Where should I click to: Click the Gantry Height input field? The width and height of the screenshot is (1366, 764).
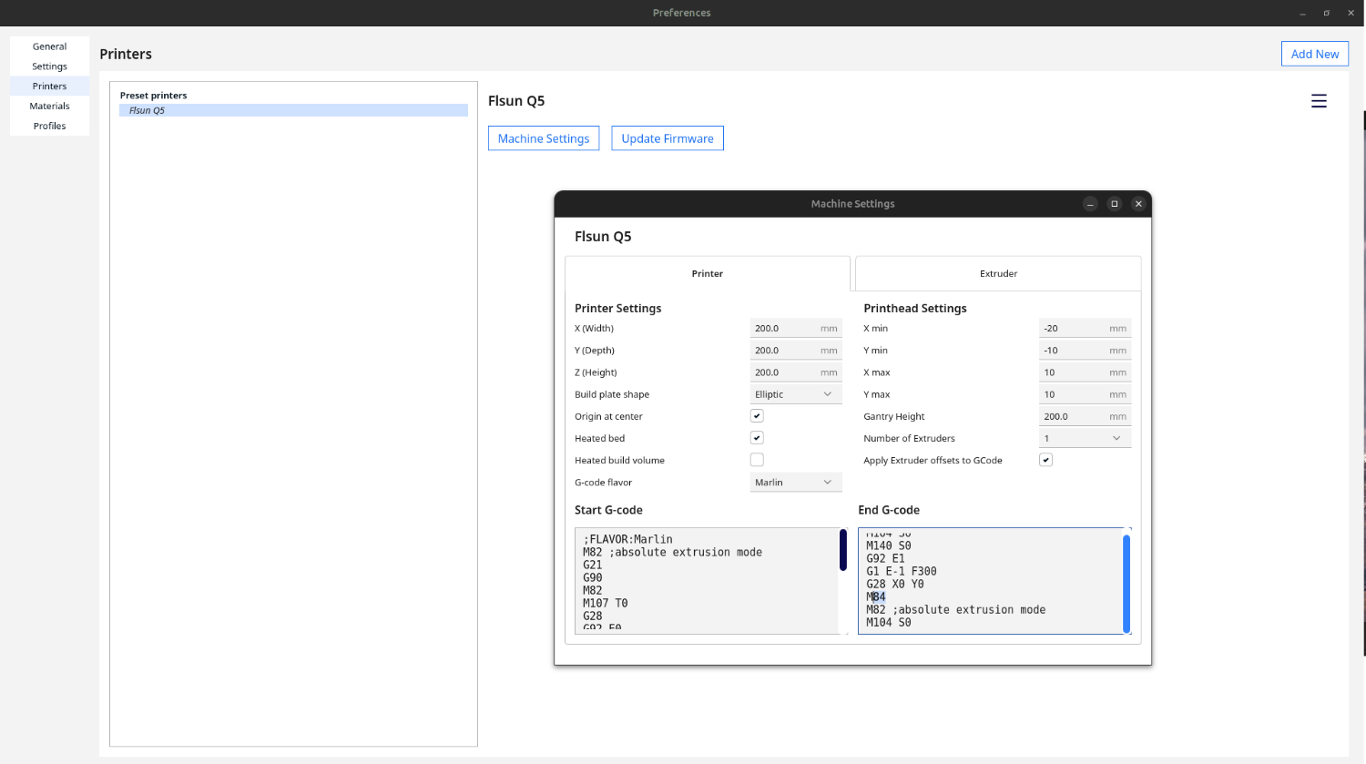point(1085,416)
